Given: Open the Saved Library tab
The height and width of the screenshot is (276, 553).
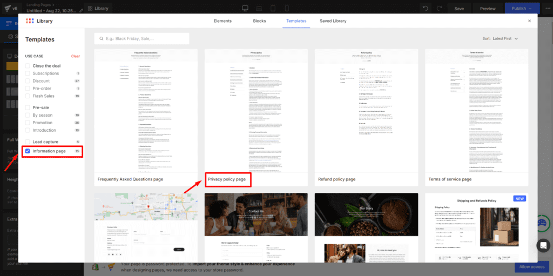Looking at the screenshot, I should coord(333,21).
